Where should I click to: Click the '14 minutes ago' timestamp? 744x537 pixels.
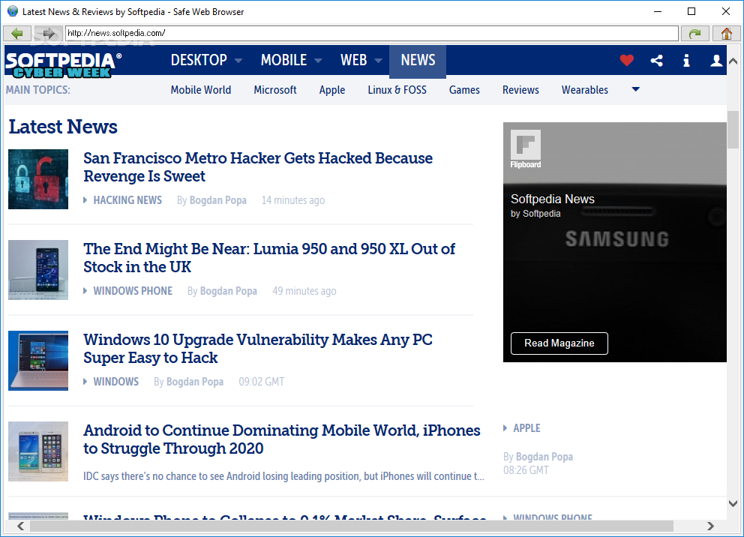click(x=293, y=200)
